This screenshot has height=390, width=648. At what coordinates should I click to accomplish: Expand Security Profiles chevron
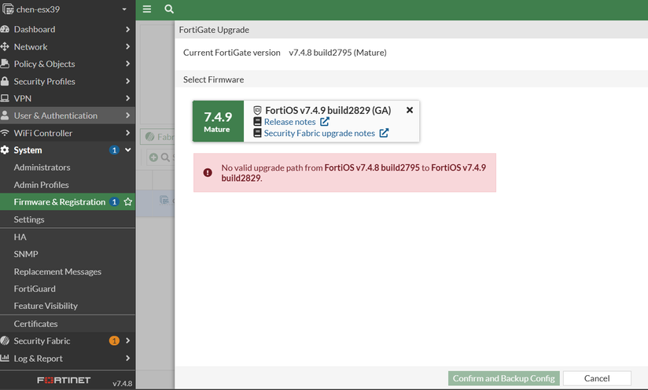pyautogui.click(x=127, y=82)
